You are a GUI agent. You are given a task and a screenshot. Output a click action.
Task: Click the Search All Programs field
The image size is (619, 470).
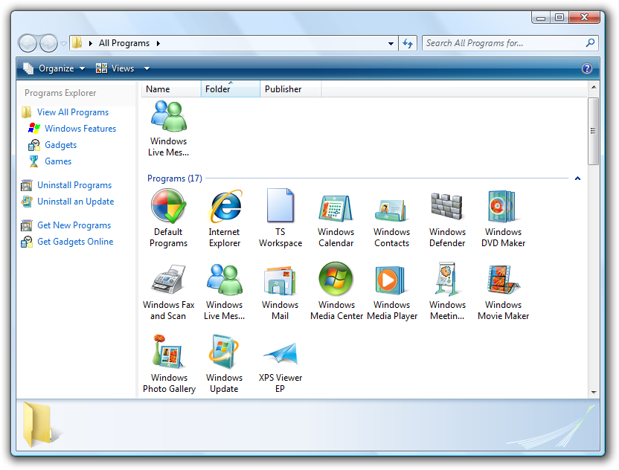point(503,43)
